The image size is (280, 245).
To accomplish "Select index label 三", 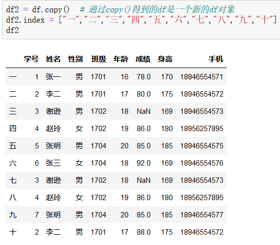I will [13, 111].
